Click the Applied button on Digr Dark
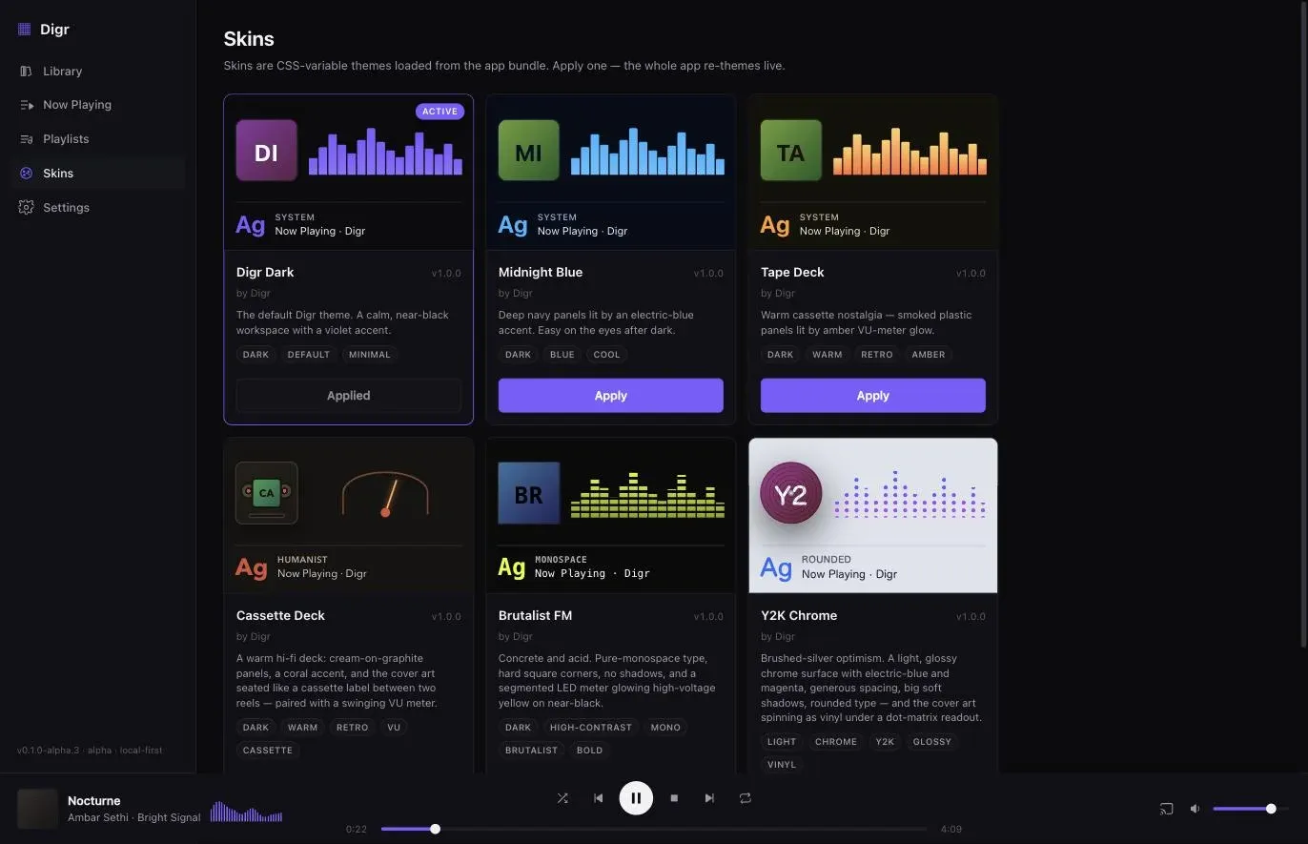Viewport: 1308px width, 844px height. point(348,395)
